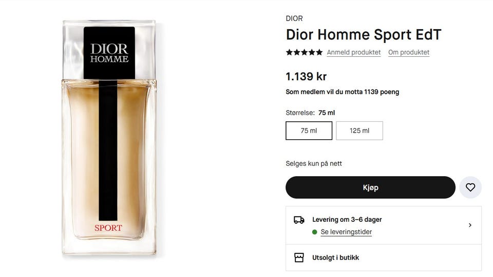Click the five-star rating icons

(x=304, y=52)
